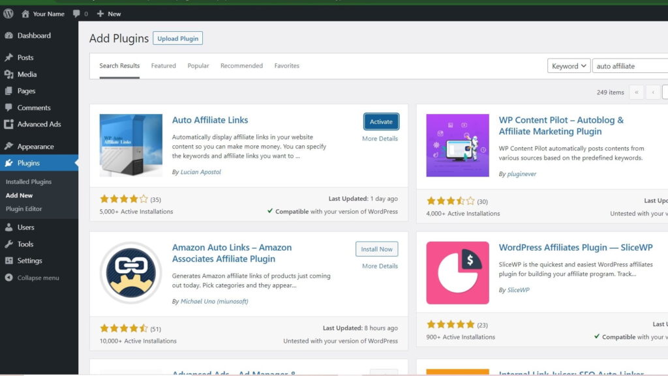Click Your Name in admin bar
The width and height of the screenshot is (668, 376).
[48, 14]
